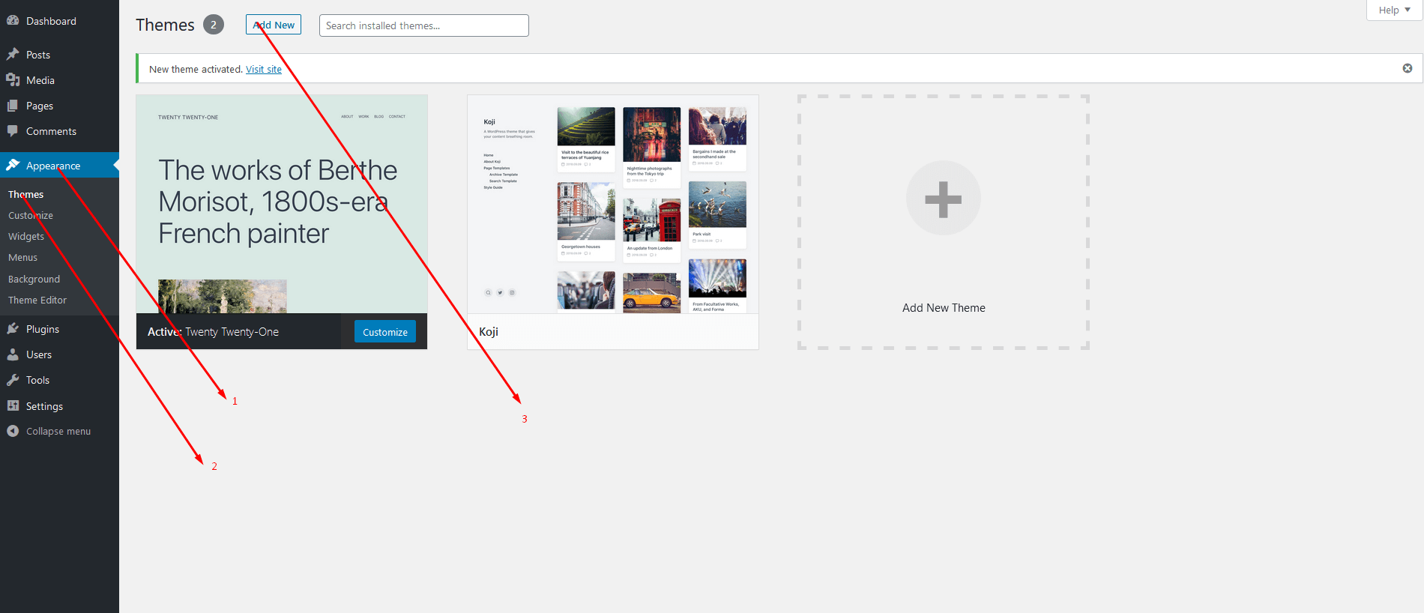
Task: Expand the Help dropdown tab
Action: 1393,10
